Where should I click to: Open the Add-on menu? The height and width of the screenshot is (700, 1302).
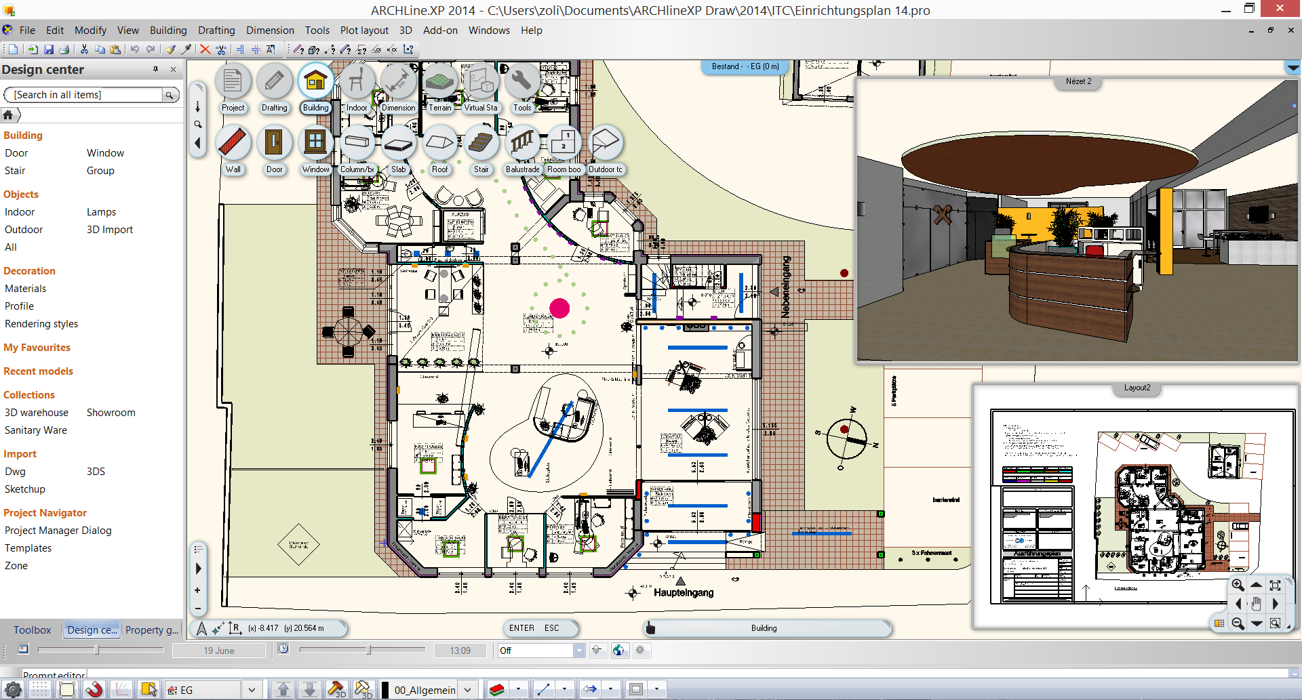pos(440,30)
